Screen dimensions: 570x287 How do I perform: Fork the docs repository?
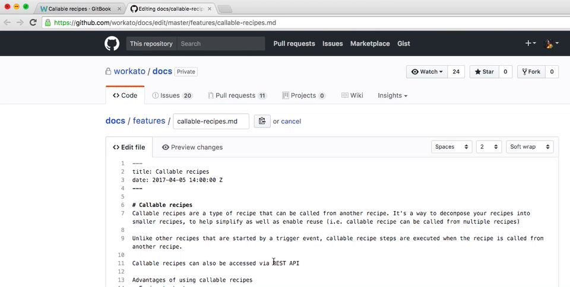531,72
